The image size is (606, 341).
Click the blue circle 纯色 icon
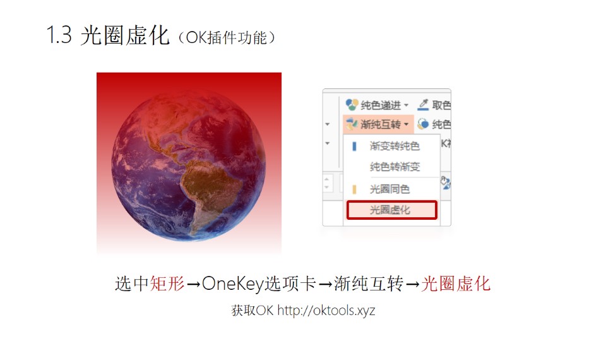(423, 124)
